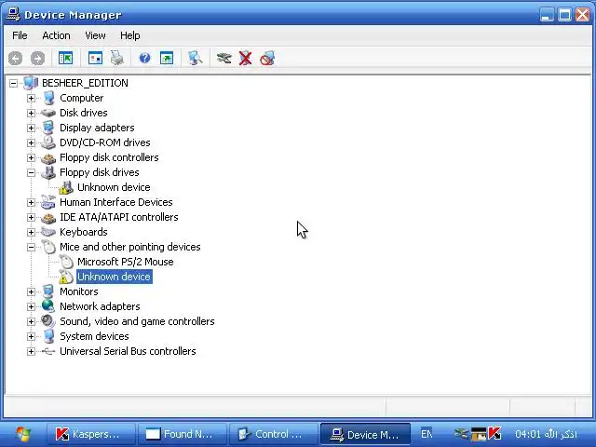
Task: Select Unknown device under Floppy disk drives
Action: (x=114, y=187)
